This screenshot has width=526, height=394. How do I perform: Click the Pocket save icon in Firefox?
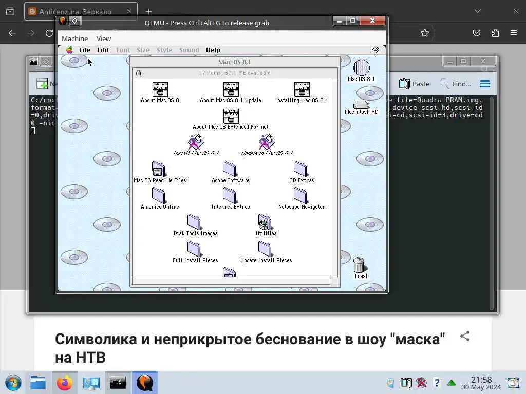[x=476, y=33]
